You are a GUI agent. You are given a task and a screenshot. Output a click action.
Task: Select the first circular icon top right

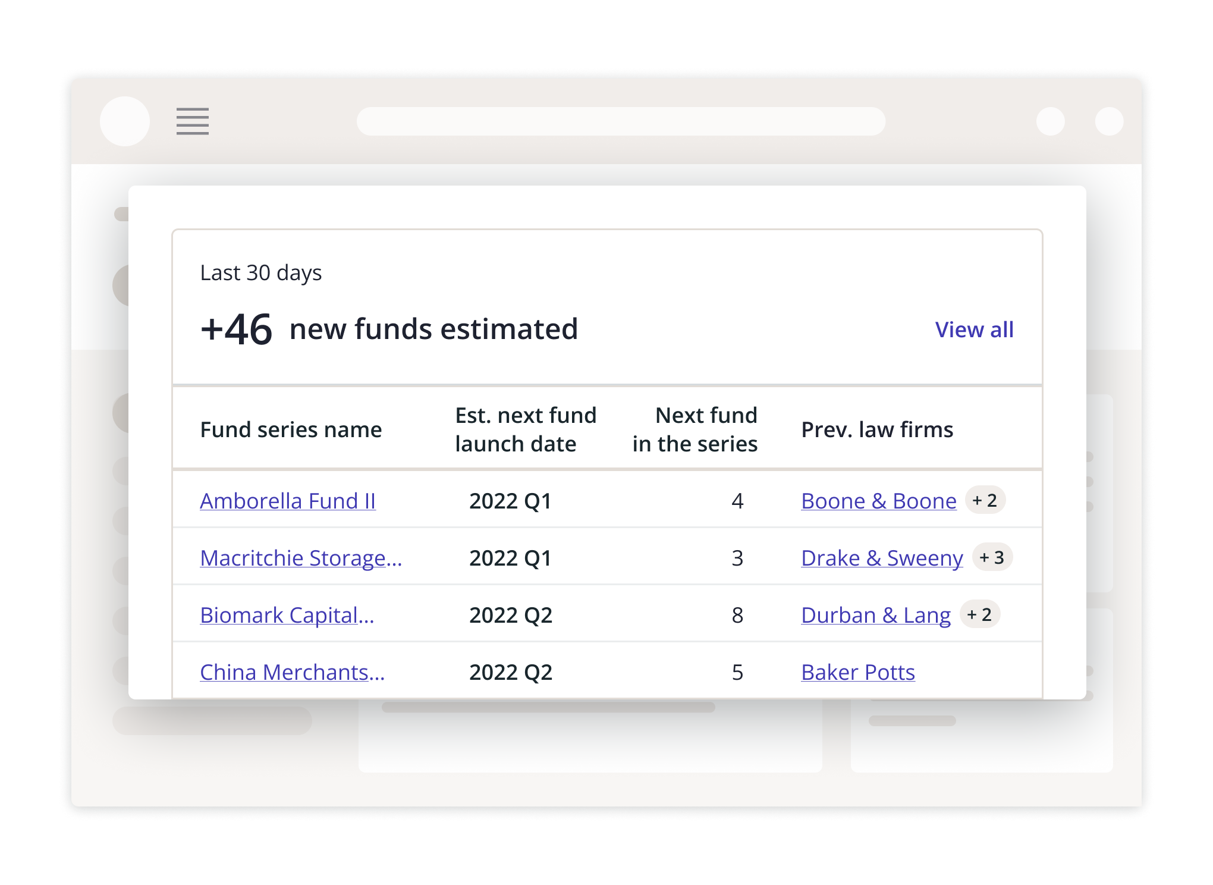pos(1051,122)
